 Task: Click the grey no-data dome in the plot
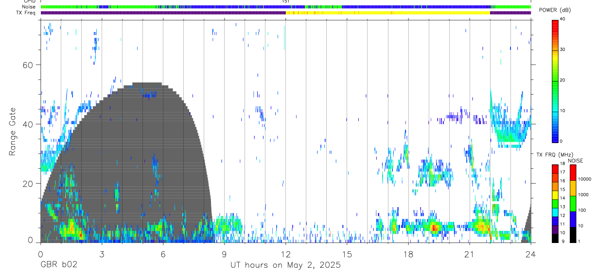127,162
